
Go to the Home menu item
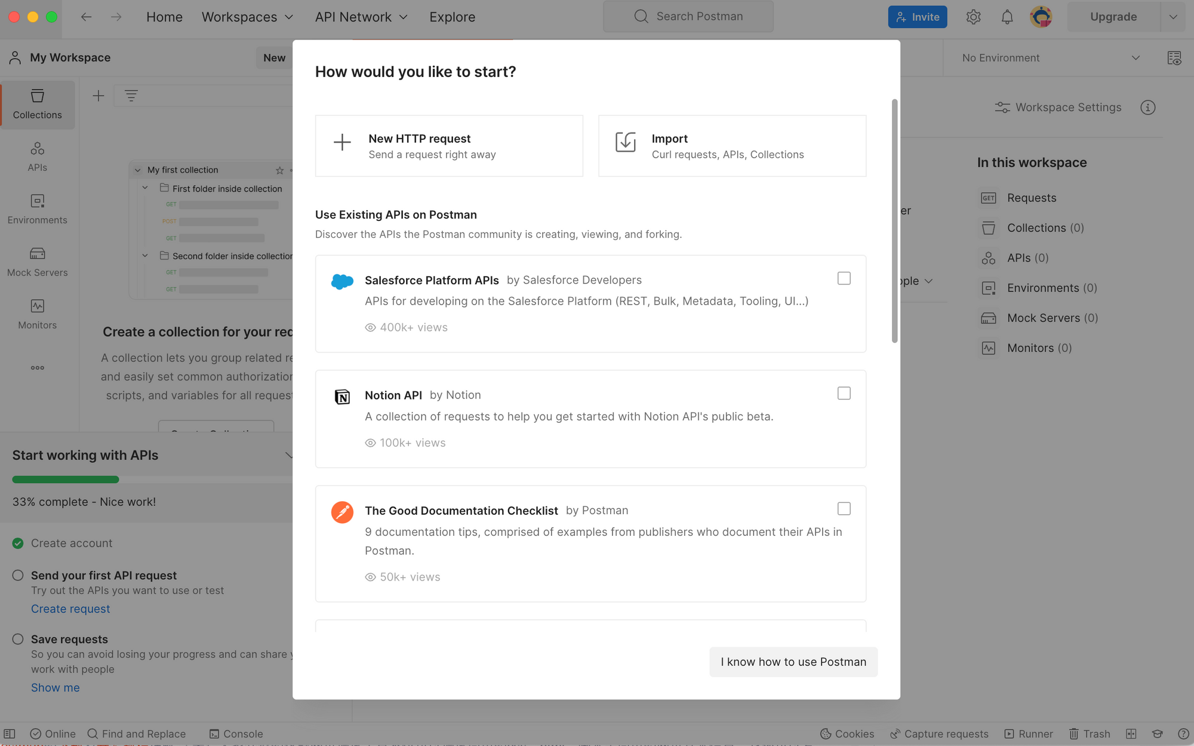[x=164, y=17]
